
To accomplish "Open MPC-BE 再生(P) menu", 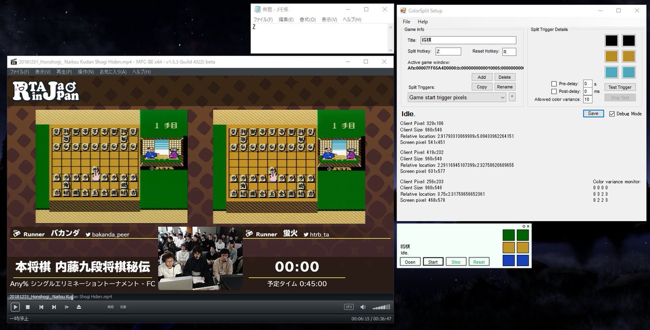I will pos(64,71).
